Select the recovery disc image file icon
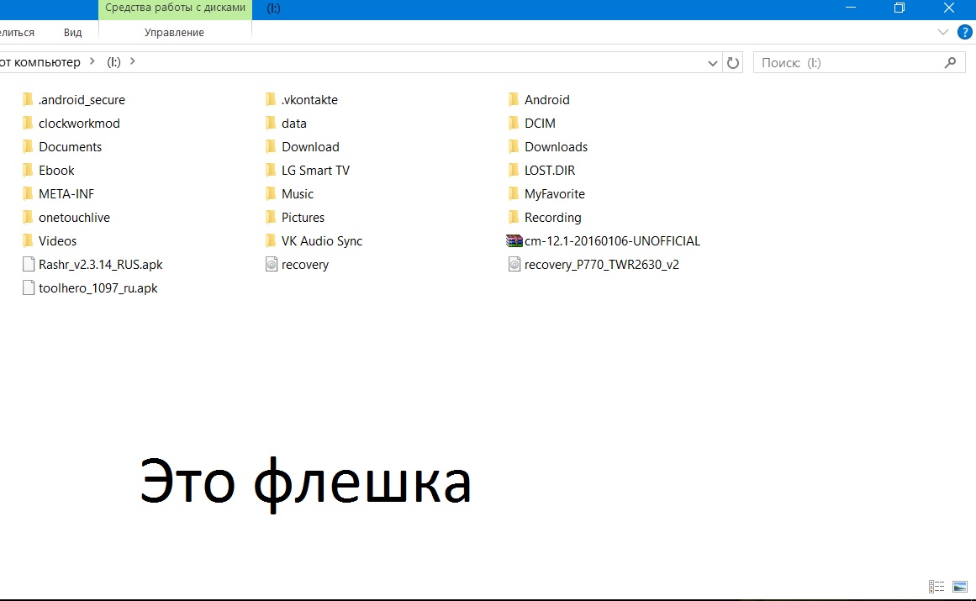 coord(272,265)
